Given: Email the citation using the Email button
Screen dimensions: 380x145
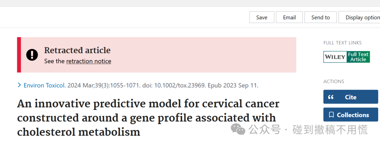Looking at the screenshot, I should [x=289, y=18].
